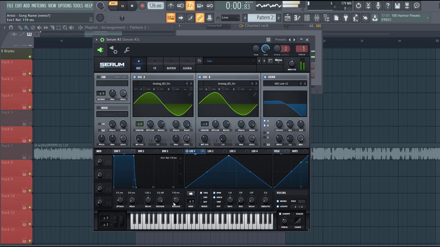This screenshot has width=440, height=247.
Task: Toggle the MONO voicing checkbox
Action: [x=278, y=201]
